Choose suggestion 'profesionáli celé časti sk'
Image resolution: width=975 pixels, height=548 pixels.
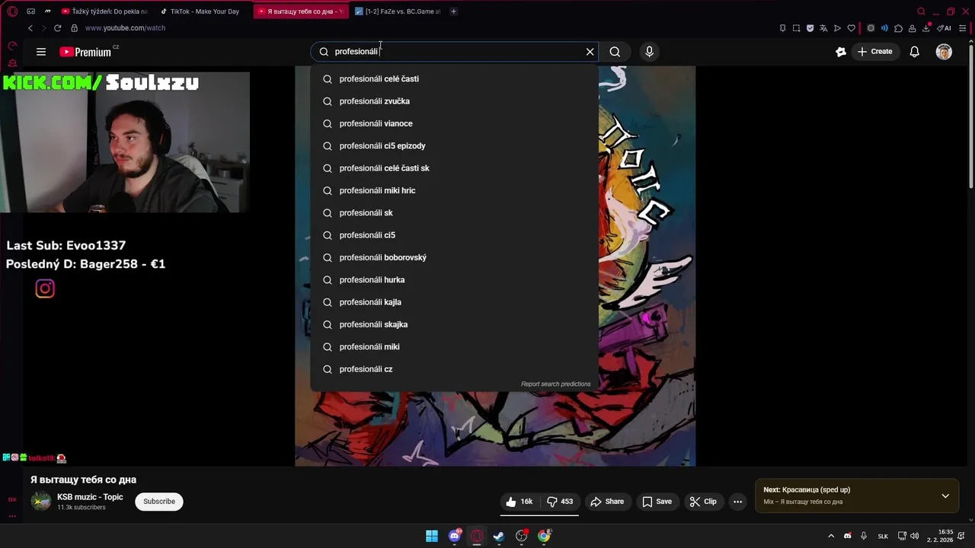click(x=454, y=168)
